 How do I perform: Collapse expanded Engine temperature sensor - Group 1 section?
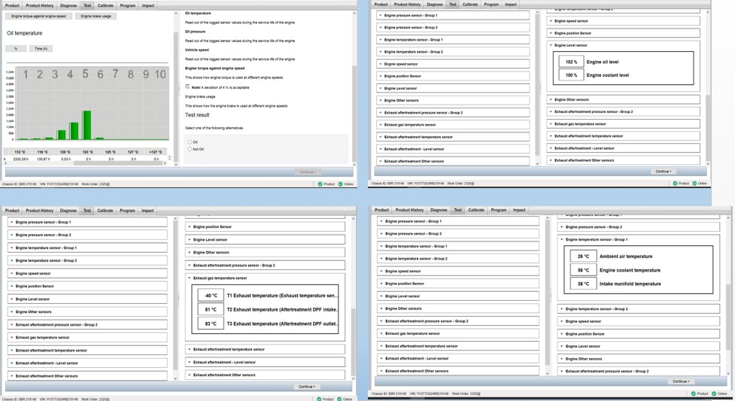(x=562, y=239)
